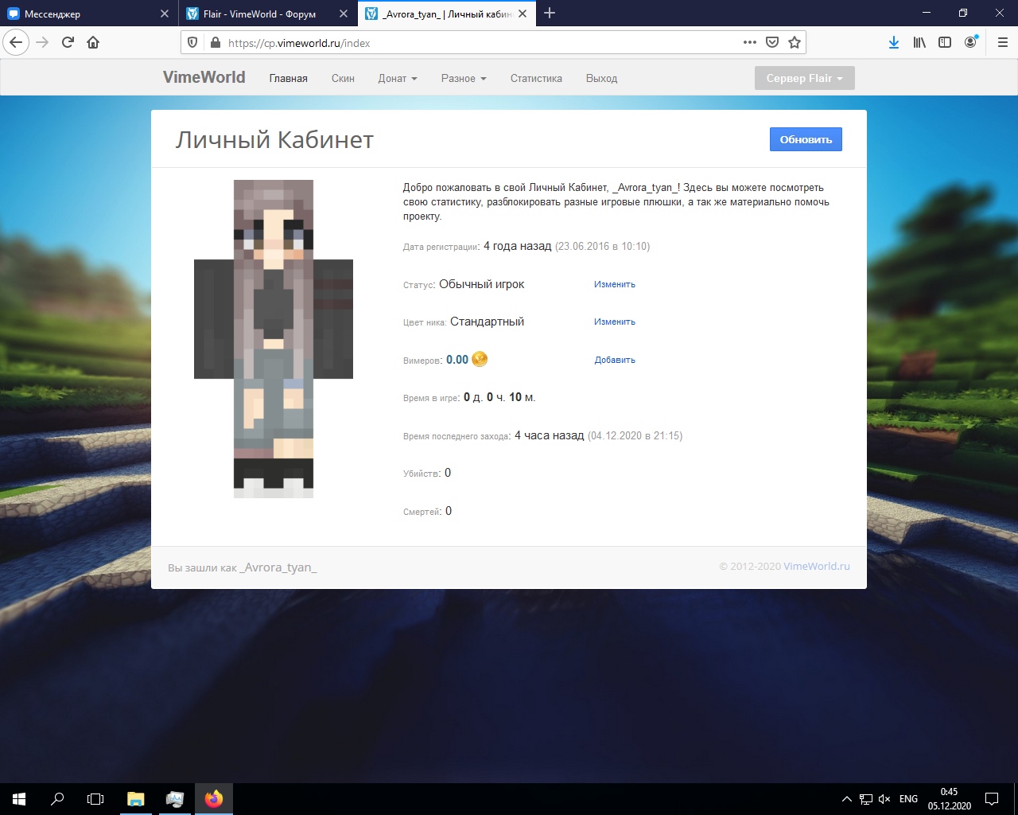Switch to Firefox in the taskbar
1018x815 pixels.
pyautogui.click(x=214, y=799)
